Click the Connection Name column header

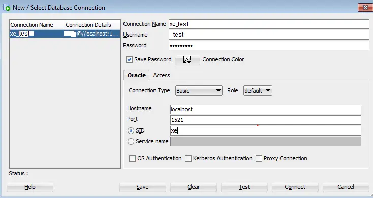(37, 25)
